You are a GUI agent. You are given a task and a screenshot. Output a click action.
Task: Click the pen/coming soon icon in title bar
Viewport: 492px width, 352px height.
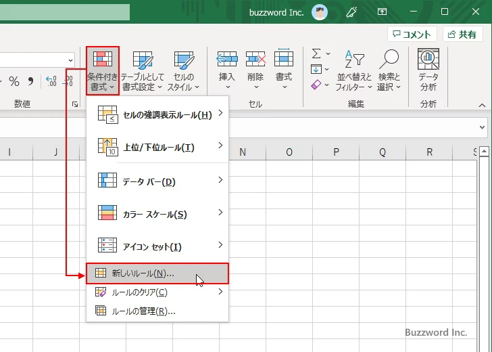click(351, 12)
